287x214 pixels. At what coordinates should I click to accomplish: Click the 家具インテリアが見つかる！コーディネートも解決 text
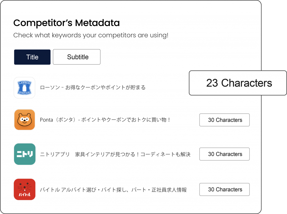point(133,154)
